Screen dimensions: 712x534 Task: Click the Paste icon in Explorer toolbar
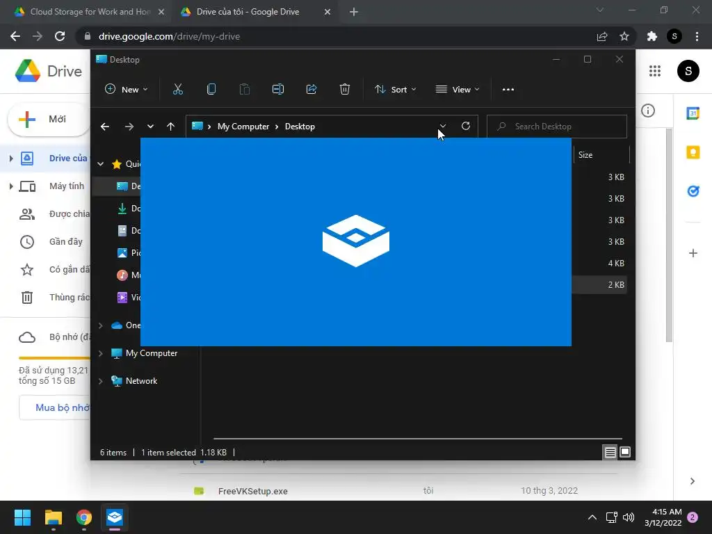(x=245, y=89)
